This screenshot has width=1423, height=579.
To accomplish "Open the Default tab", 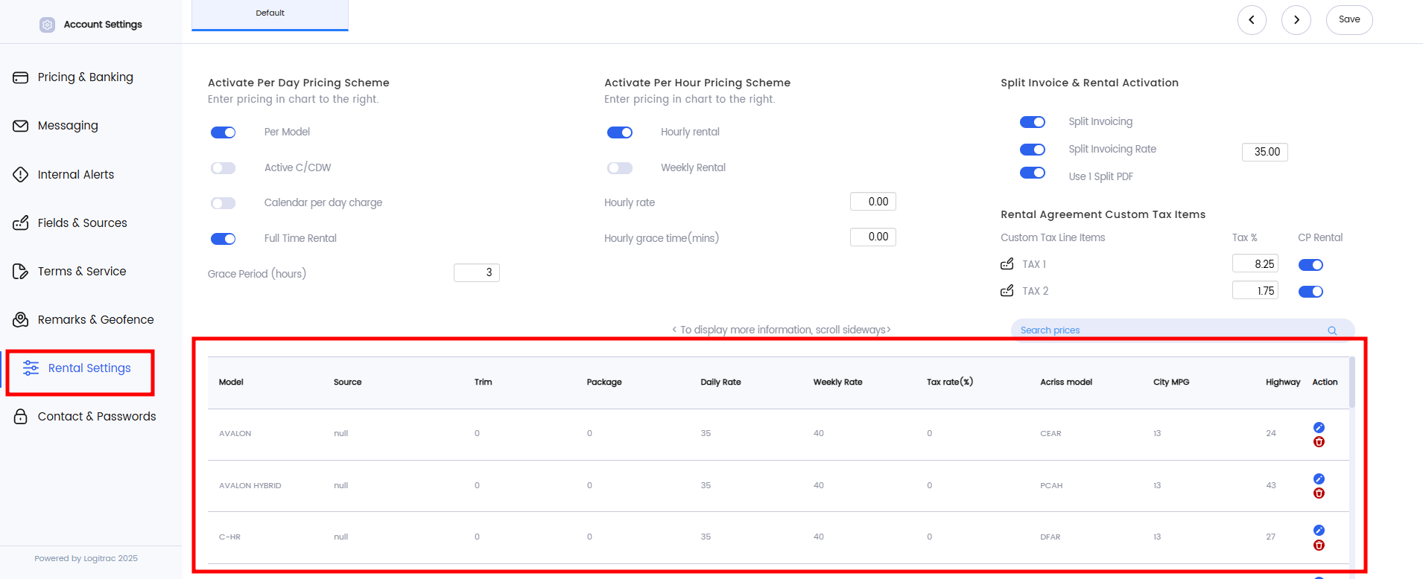I will pos(270,13).
